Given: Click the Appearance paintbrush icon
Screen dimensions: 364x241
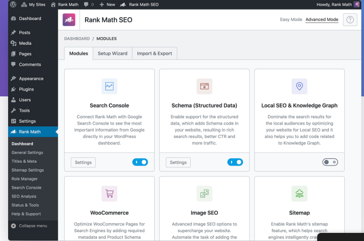Looking at the screenshot, I should pyautogui.click(x=14, y=79).
